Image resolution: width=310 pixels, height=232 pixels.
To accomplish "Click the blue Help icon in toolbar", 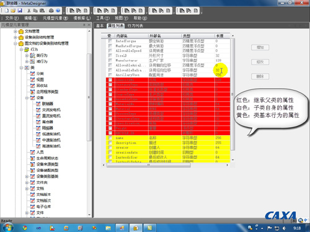I will click(x=58, y=11).
